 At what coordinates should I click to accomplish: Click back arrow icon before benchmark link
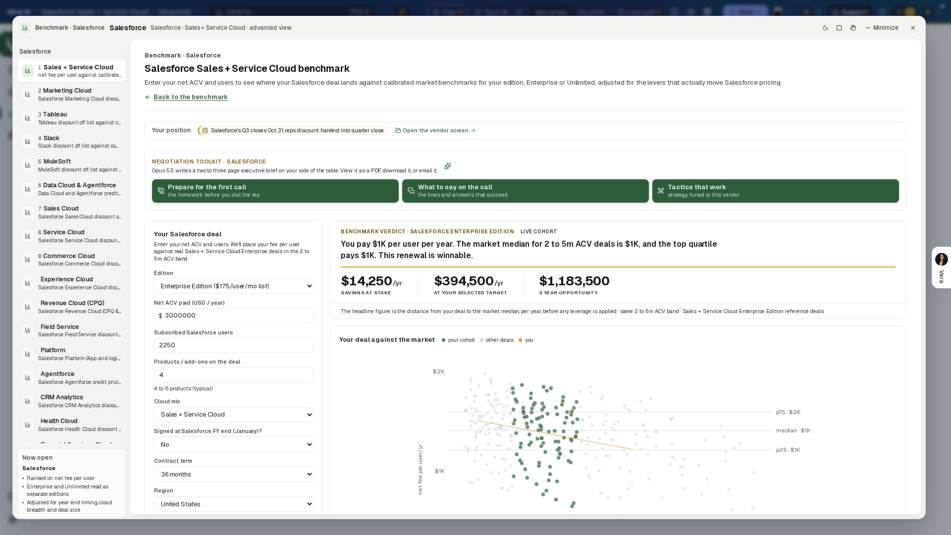click(x=148, y=97)
